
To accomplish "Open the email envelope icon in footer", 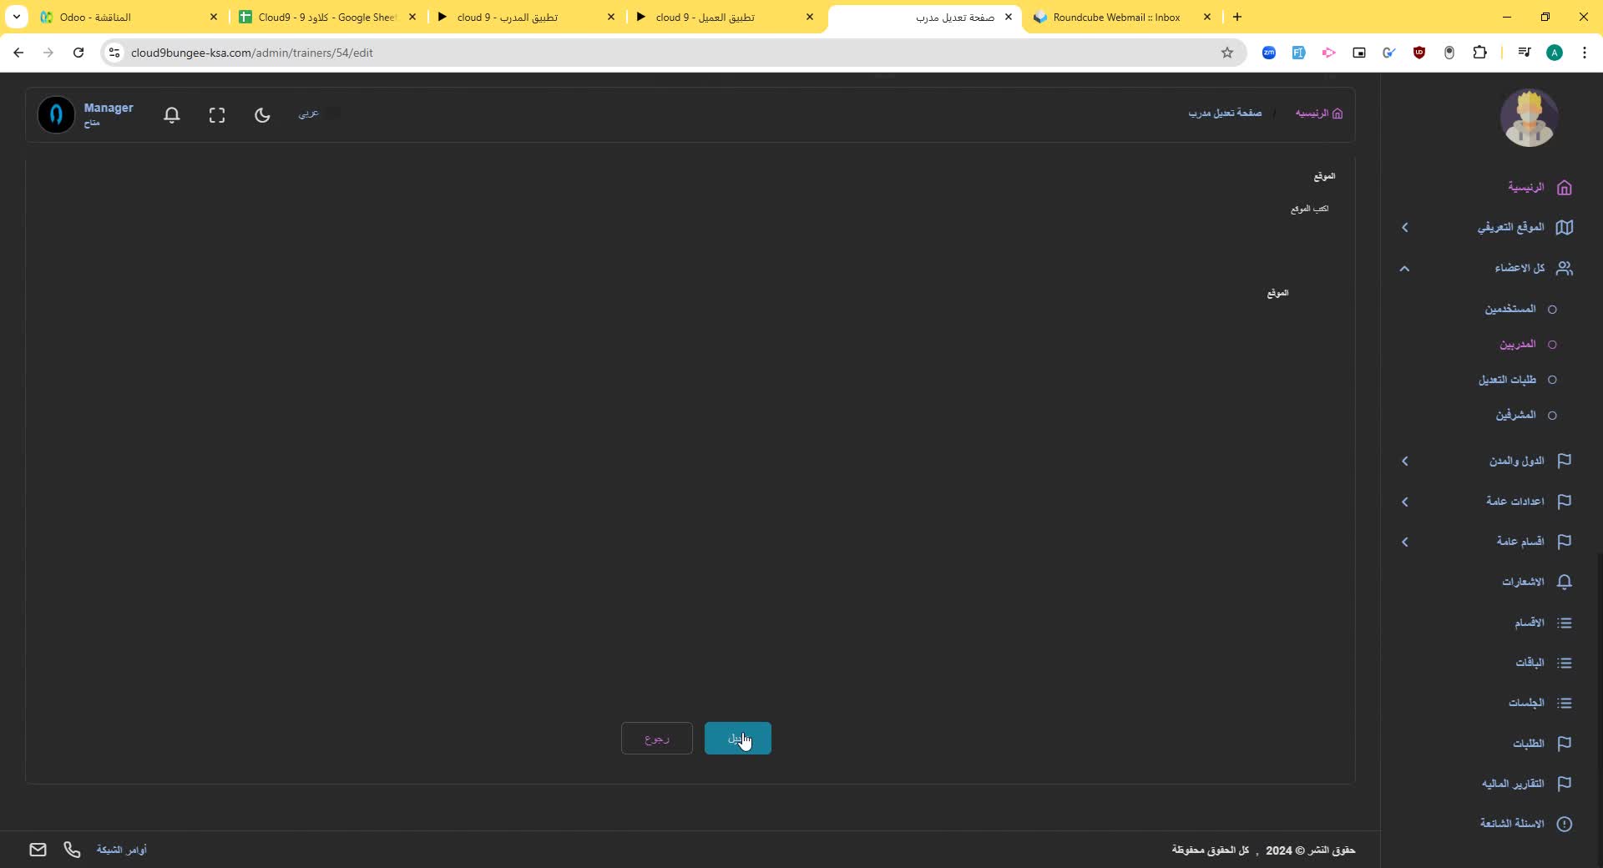I will 38,850.
